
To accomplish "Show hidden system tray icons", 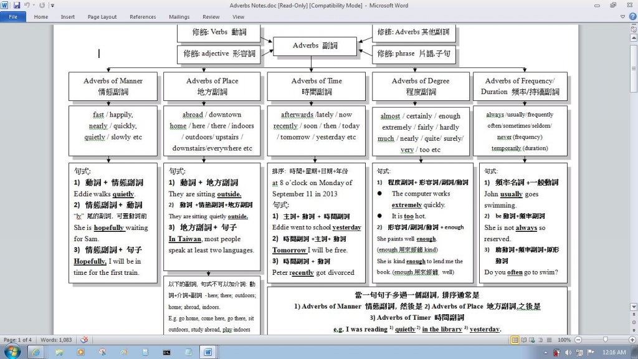I will (546, 352).
